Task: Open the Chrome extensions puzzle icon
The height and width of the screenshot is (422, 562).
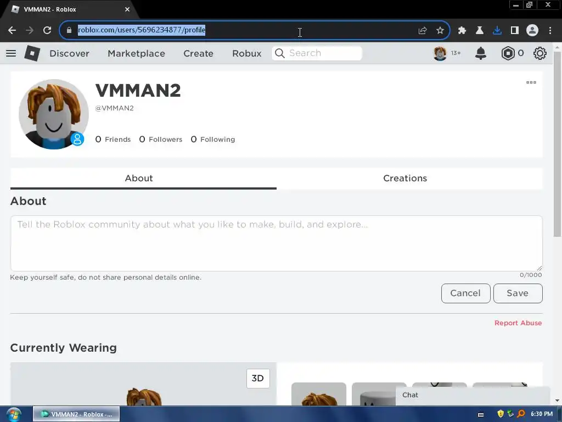Action: [462, 30]
